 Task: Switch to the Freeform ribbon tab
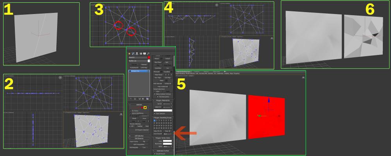pyautogui.click(x=197, y=72)
